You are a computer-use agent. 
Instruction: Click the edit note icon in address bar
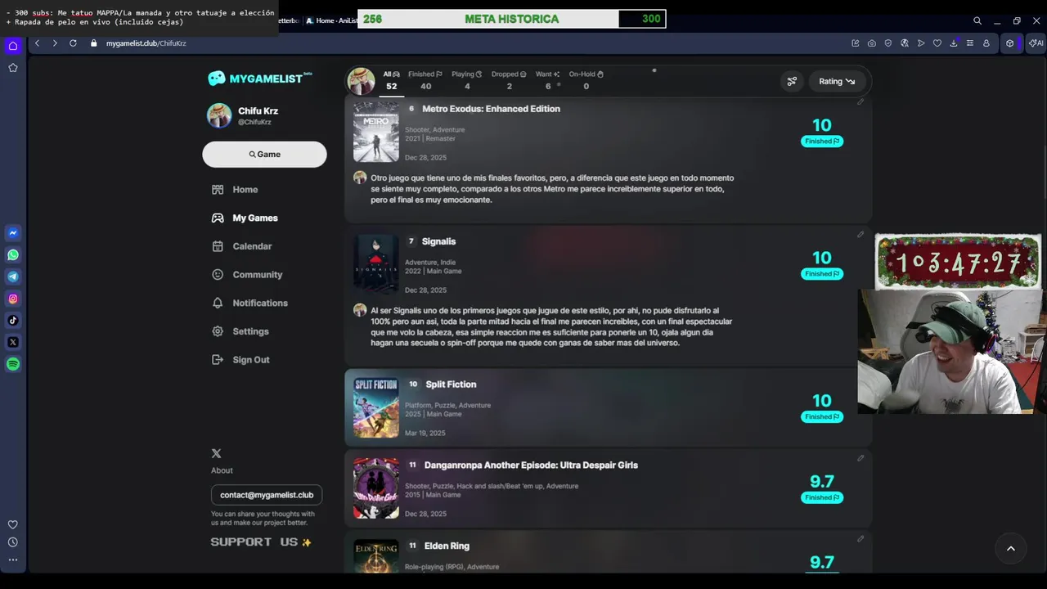tap(856, 43)
